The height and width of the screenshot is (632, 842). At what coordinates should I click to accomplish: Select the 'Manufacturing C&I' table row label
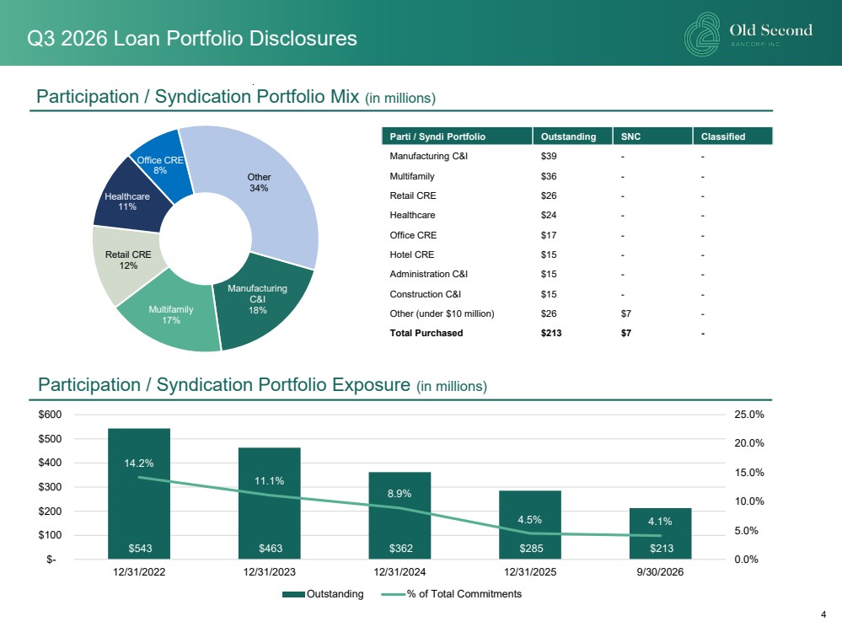click(x=428, y=156)
